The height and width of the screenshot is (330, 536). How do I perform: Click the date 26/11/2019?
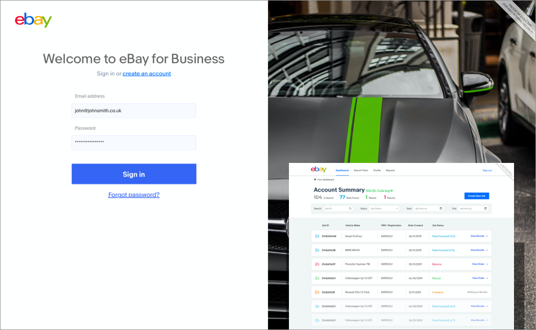(415, 236)
